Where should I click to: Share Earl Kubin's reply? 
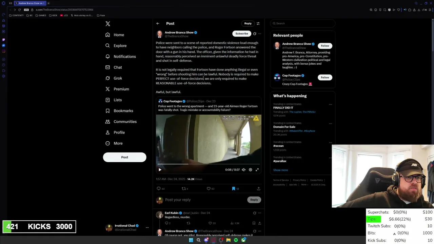[x=259, y=223]
